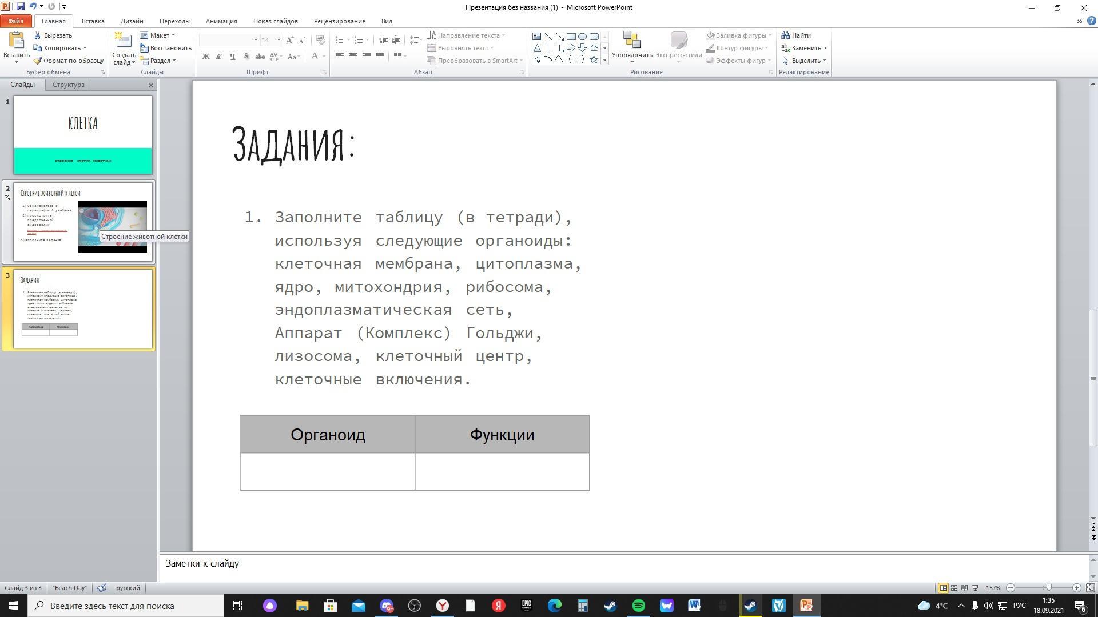Select slide 2 thumbnail

coord(83,222)
